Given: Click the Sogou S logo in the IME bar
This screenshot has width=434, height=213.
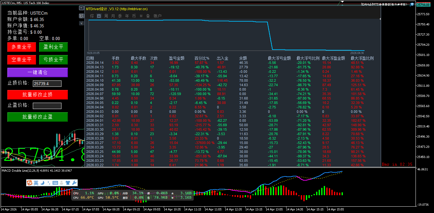Looking at the screenshot, I should (x=30, y=183).
